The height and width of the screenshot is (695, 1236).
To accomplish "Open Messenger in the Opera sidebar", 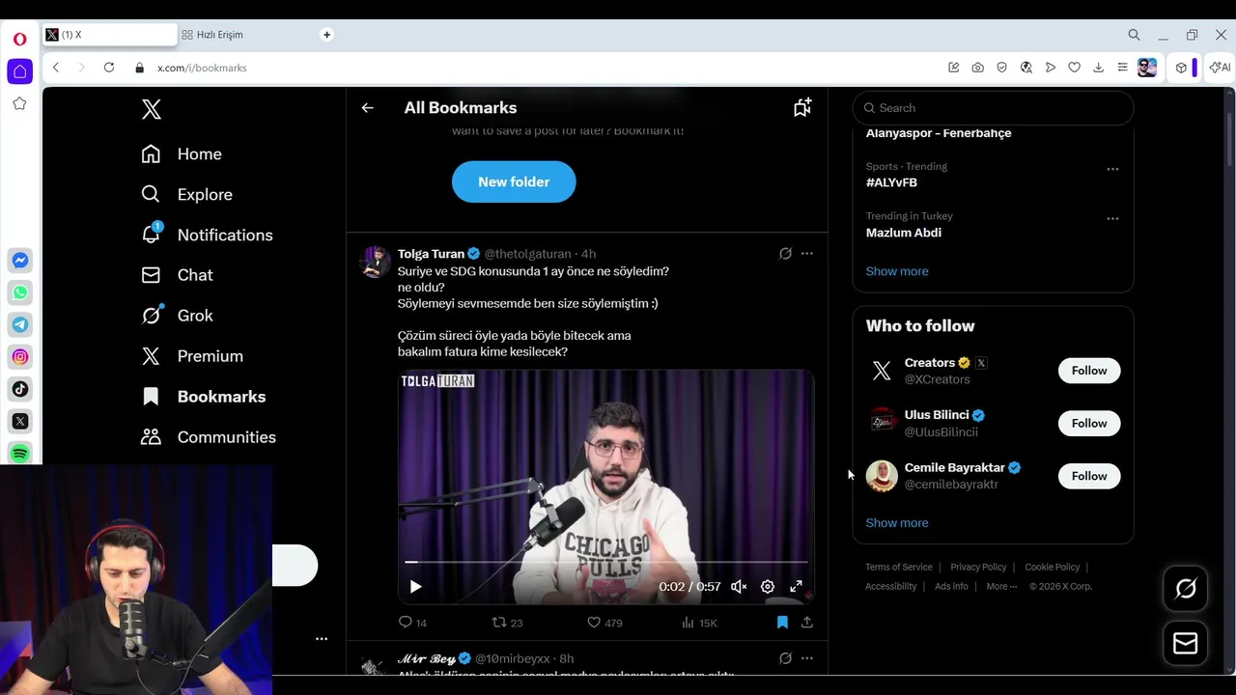I will click(x=19, y=261).
